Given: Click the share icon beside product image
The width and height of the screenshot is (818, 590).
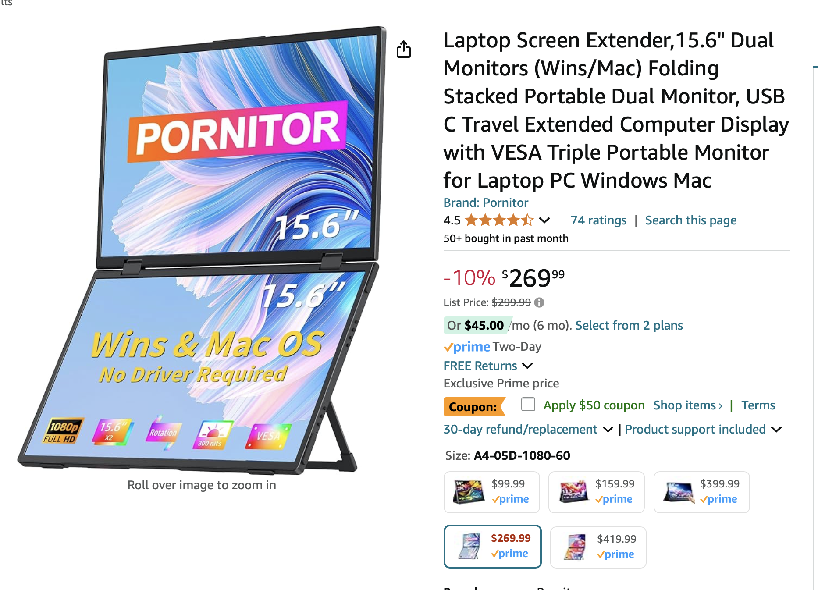Looking at the screenshot, I should tap(403, 49).
